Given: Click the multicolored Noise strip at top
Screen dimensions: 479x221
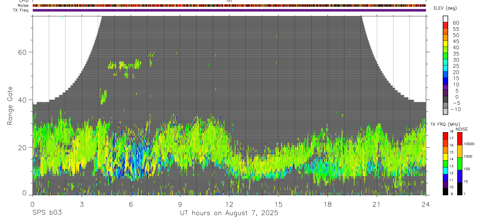Looking at the screenshot, I should tap(229, 5).
